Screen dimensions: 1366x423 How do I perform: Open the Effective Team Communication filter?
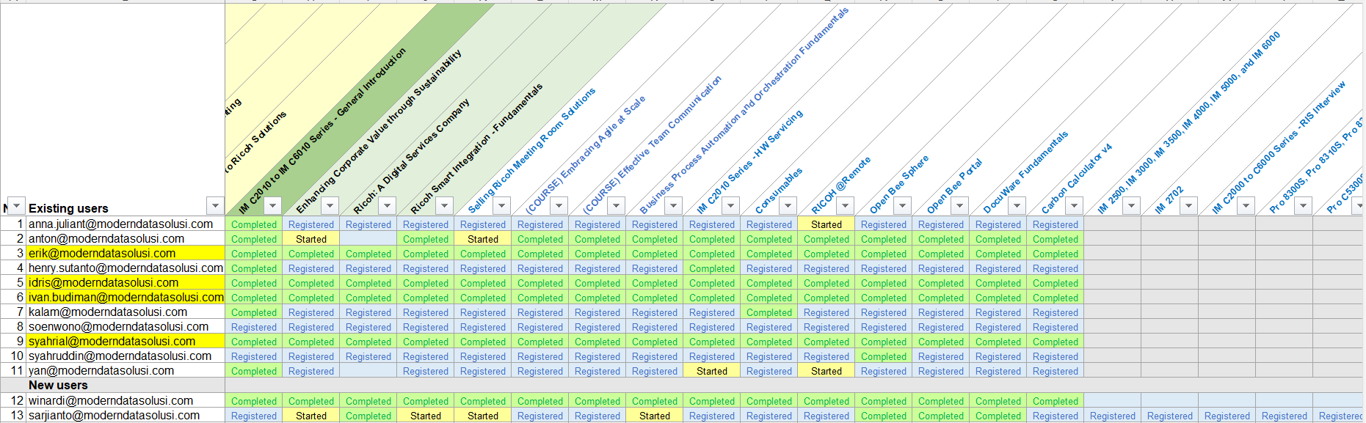[x=616, y=206]
